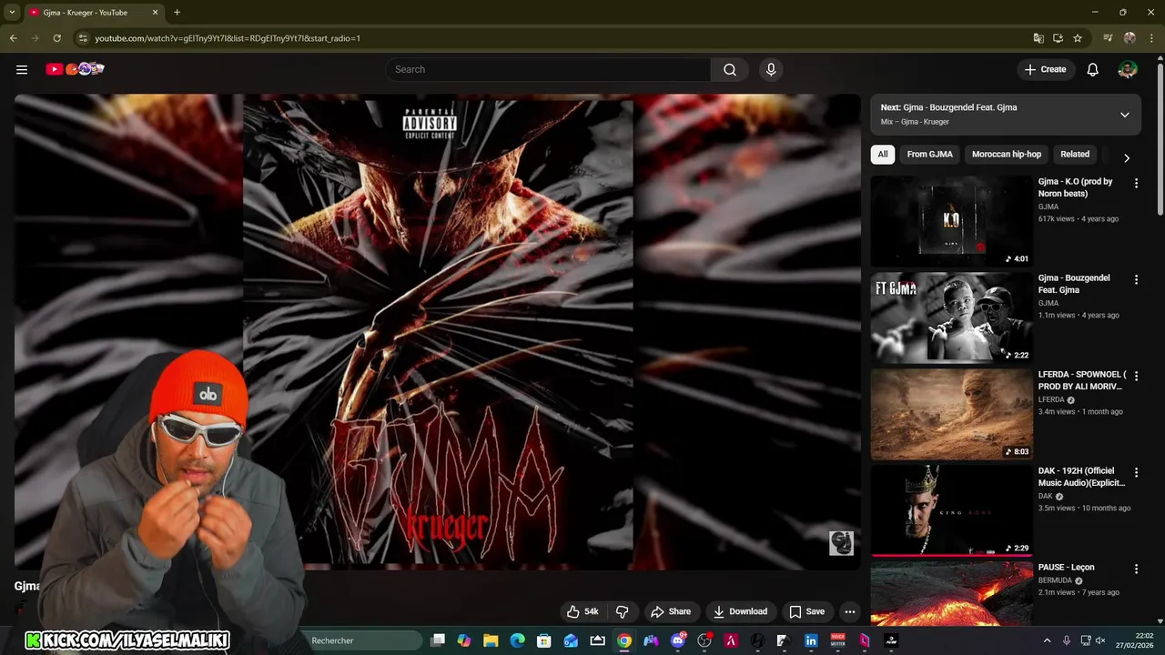
Task: Save video to playlist
Action: click(x=806, y=611)
